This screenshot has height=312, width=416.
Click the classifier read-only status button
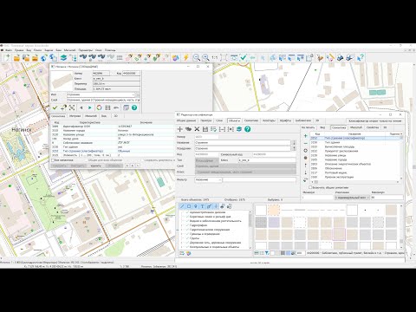(x=375, y=120)
